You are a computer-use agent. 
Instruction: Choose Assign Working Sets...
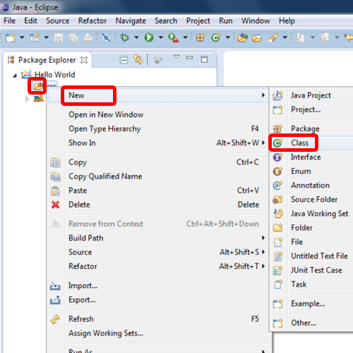[x=158, y=333]
